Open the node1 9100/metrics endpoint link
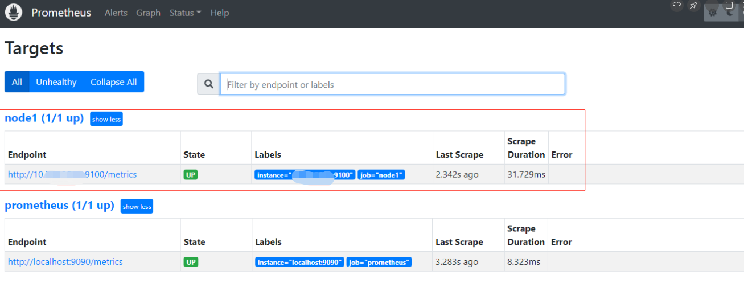This screenshot has height=303, width=744. tap(72, 175)
